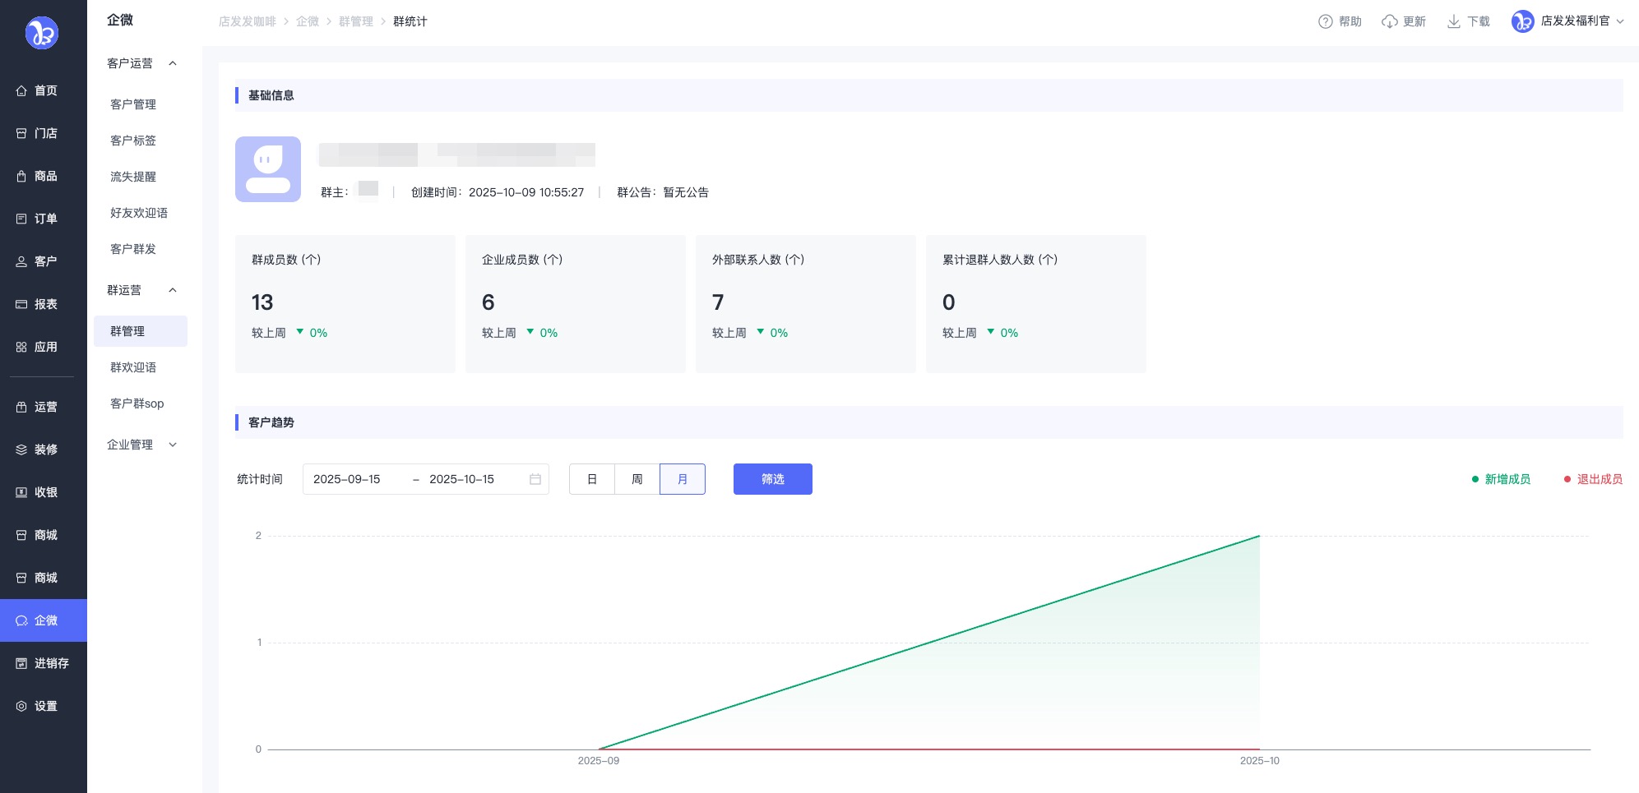Expand the 企业管理 menu section

coord(173,445)
